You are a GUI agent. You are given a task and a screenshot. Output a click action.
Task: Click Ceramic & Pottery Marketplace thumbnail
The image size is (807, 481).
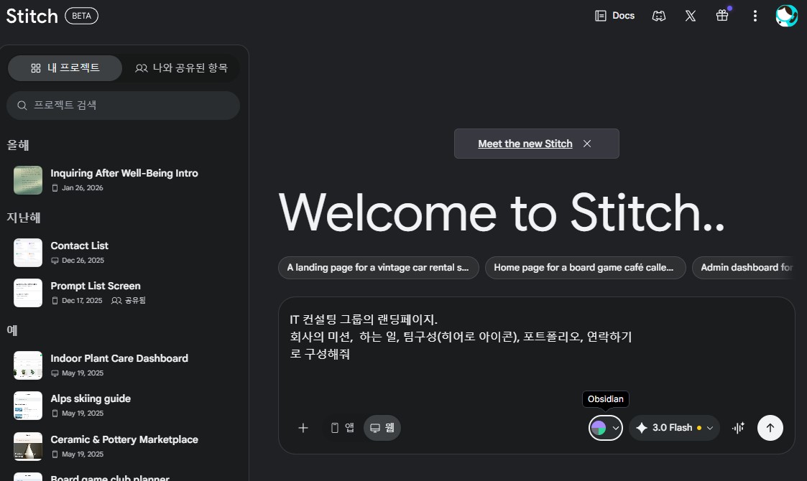tap(28, 447)
